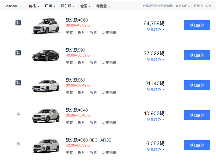Click the 3rd place rank badge icon
The image size is (216, 162).
pyautogui.click(x=18, y=83)
